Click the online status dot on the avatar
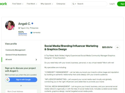This screenshot has height=93, width=125. (14, 29)
